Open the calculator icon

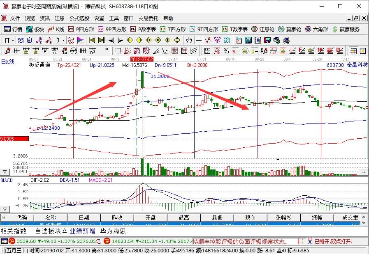248,40
